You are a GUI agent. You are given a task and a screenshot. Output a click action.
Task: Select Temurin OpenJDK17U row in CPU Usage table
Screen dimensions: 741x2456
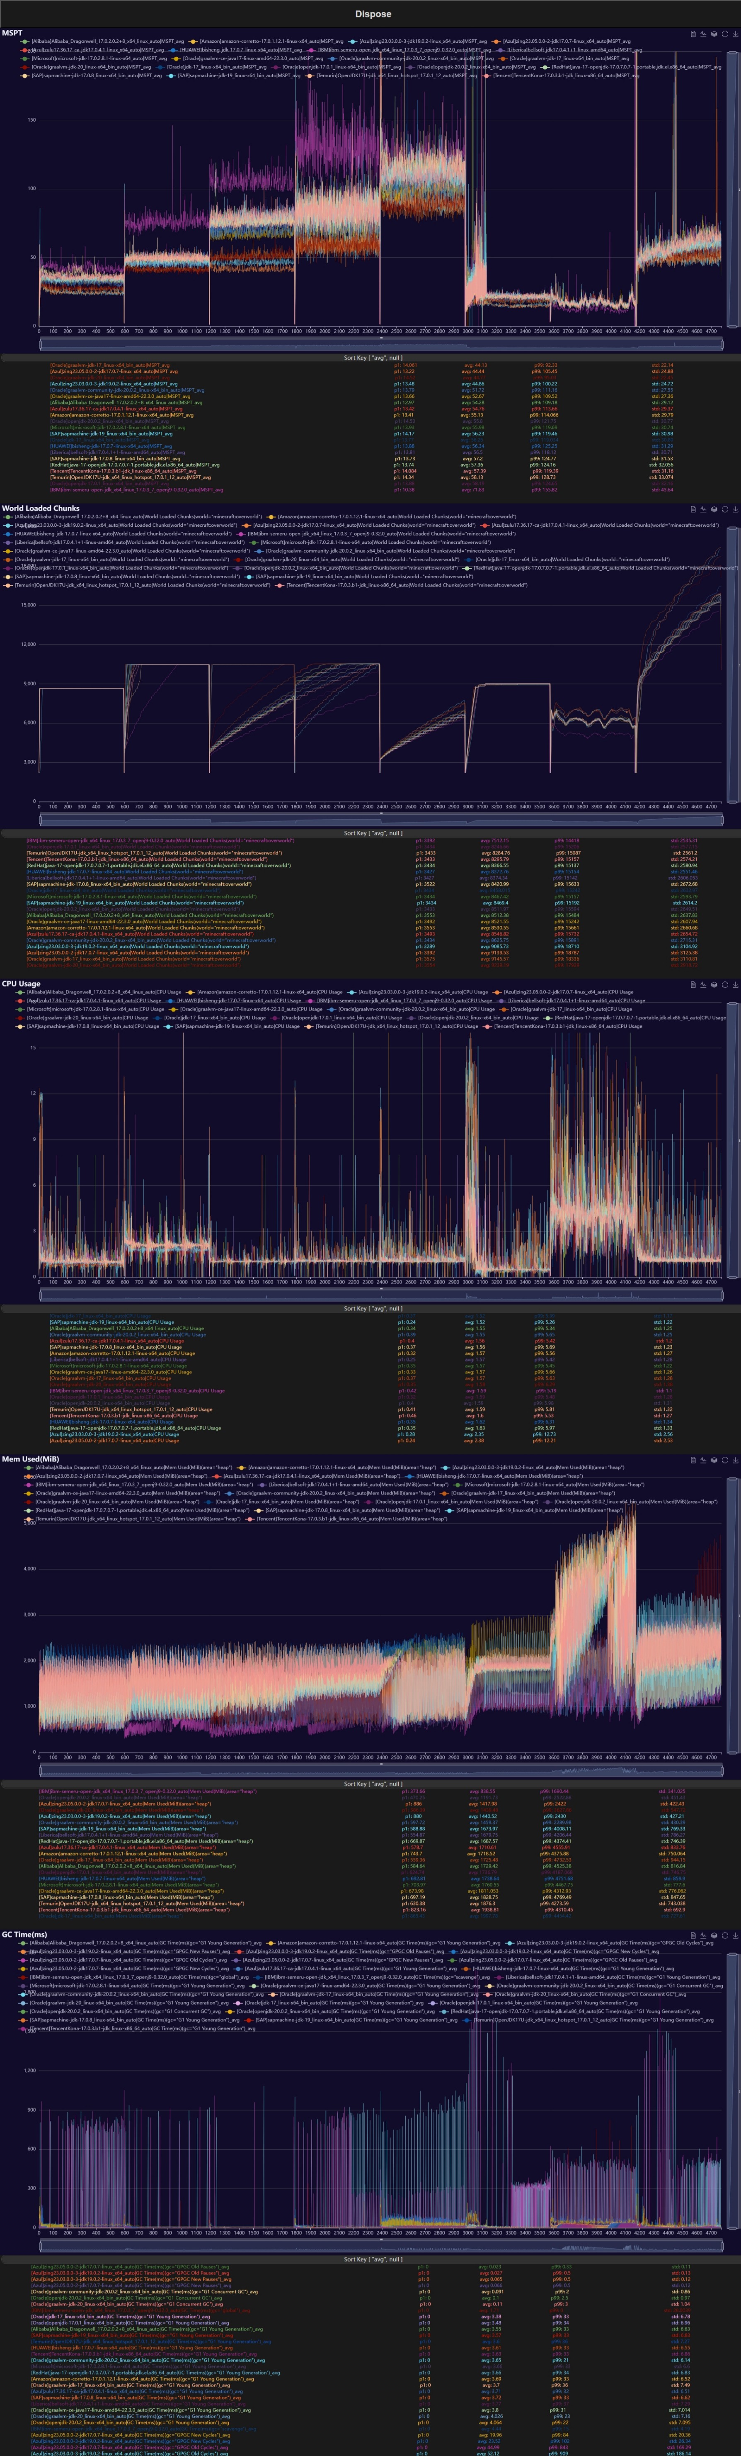[370, 1409]
